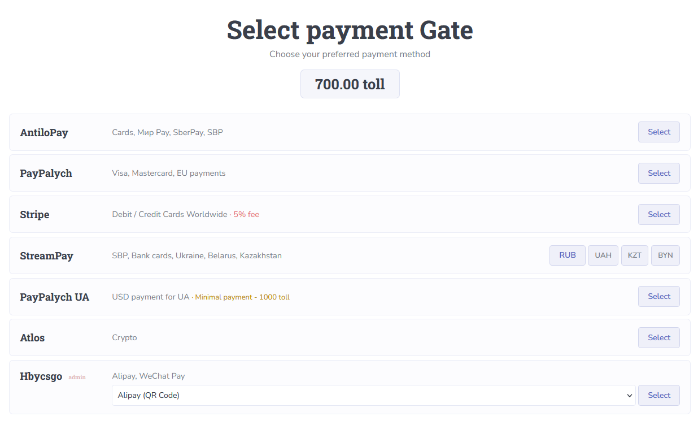
Task: Click the 5% fee notice
Action: coord(246,215)
